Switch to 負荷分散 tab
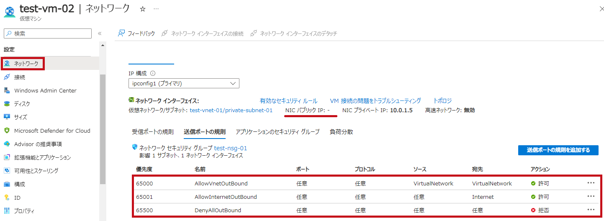The height and width of the screenshot is (221, 604). pyautogui.click(x=341, y=132)
